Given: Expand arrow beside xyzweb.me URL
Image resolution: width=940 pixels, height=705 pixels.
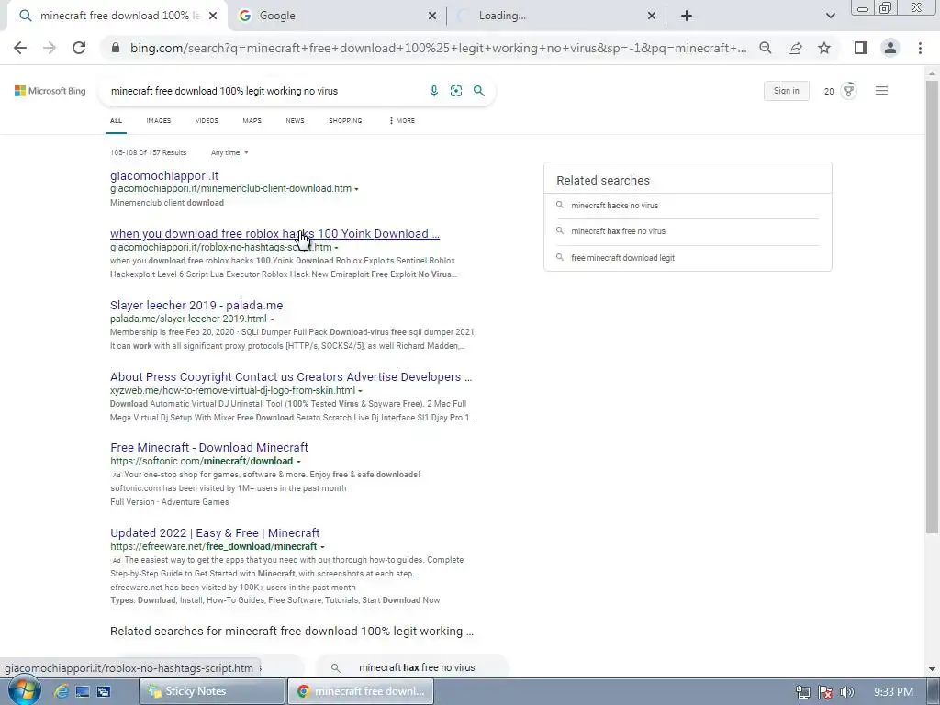Looking at the screenshot, I should coord(360,391).
